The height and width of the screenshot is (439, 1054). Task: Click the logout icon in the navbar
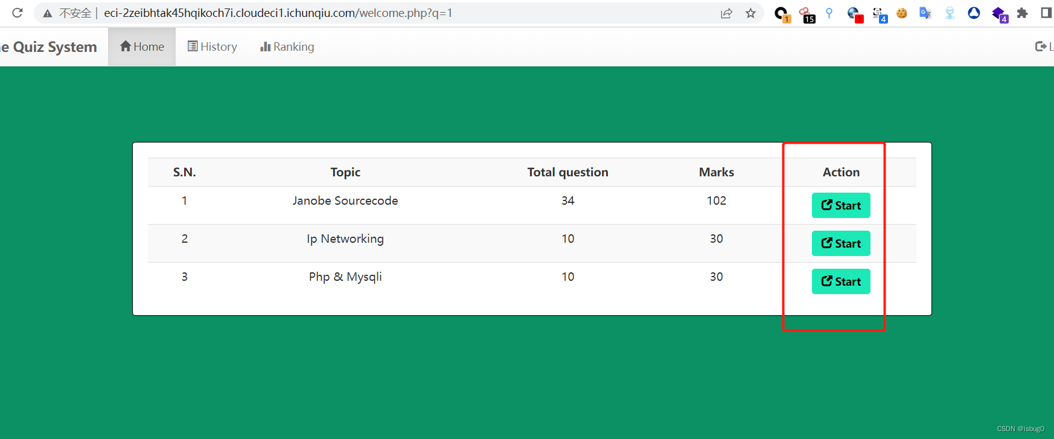pos(1041,46)
